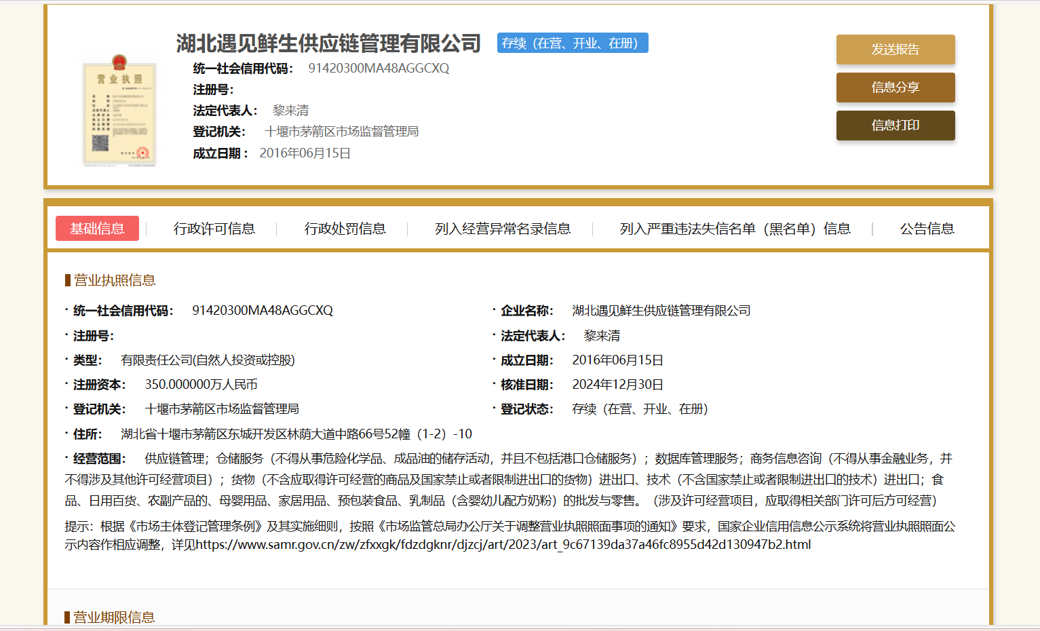Screen dimensions: 1040x631
Task: Click the 营业期限信息 section heading
Action: pyautogui.click(x=113, y=617)
